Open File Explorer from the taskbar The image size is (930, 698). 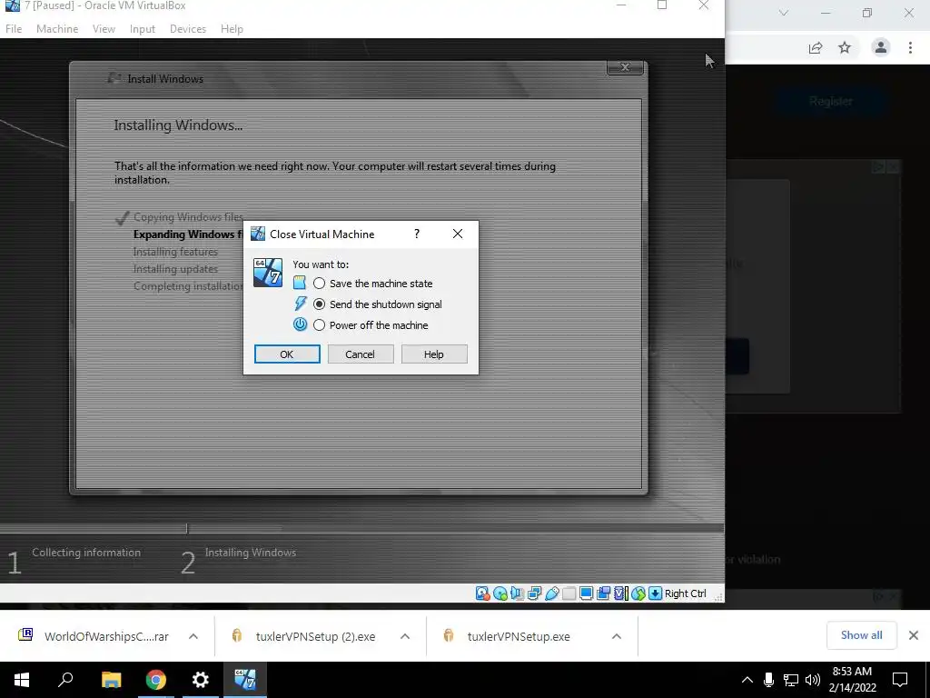111,680
